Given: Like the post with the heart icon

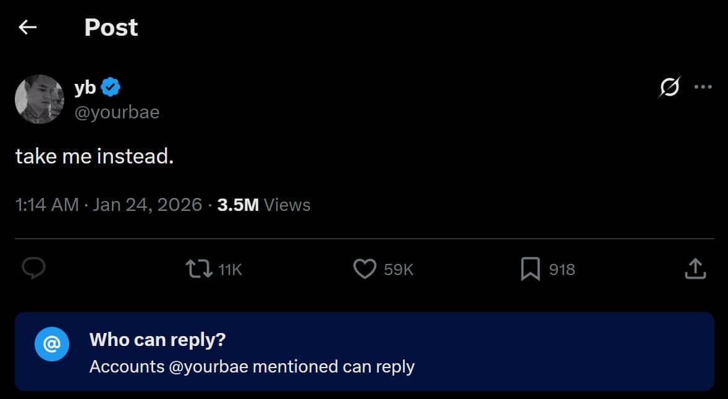Looking at the screenshot, I should [x=365, y=269].
